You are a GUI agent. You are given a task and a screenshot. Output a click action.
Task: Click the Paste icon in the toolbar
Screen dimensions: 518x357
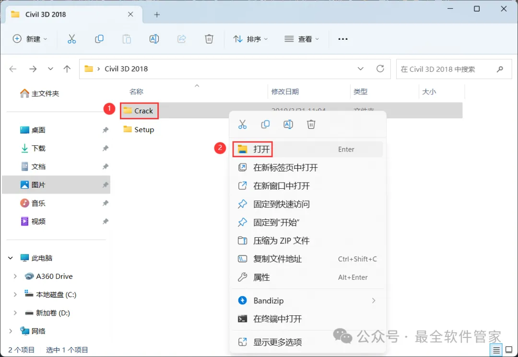[x=127, y=39]
